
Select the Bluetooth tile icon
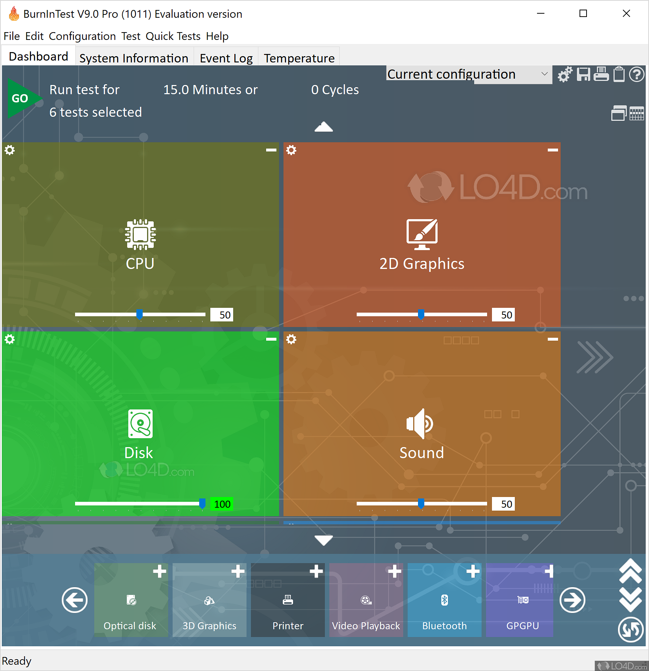(445, 600)
